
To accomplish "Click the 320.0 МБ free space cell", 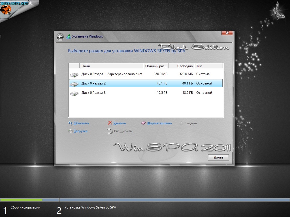I will (x=186, y=74).
